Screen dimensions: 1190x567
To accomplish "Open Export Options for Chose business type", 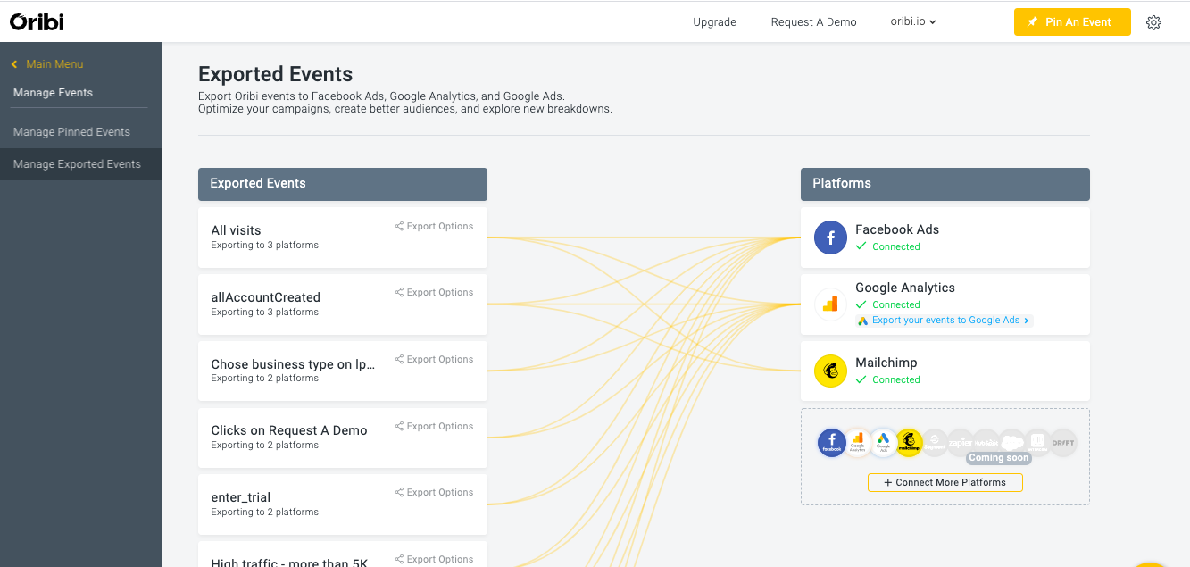I will 434,359.
